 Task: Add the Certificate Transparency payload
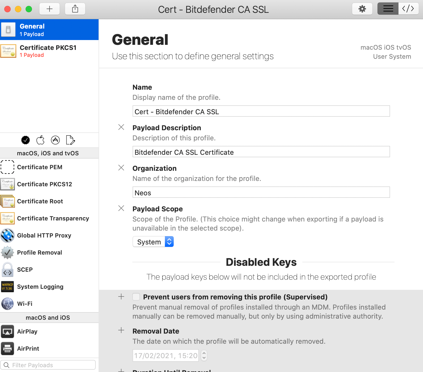coord(49,218)
